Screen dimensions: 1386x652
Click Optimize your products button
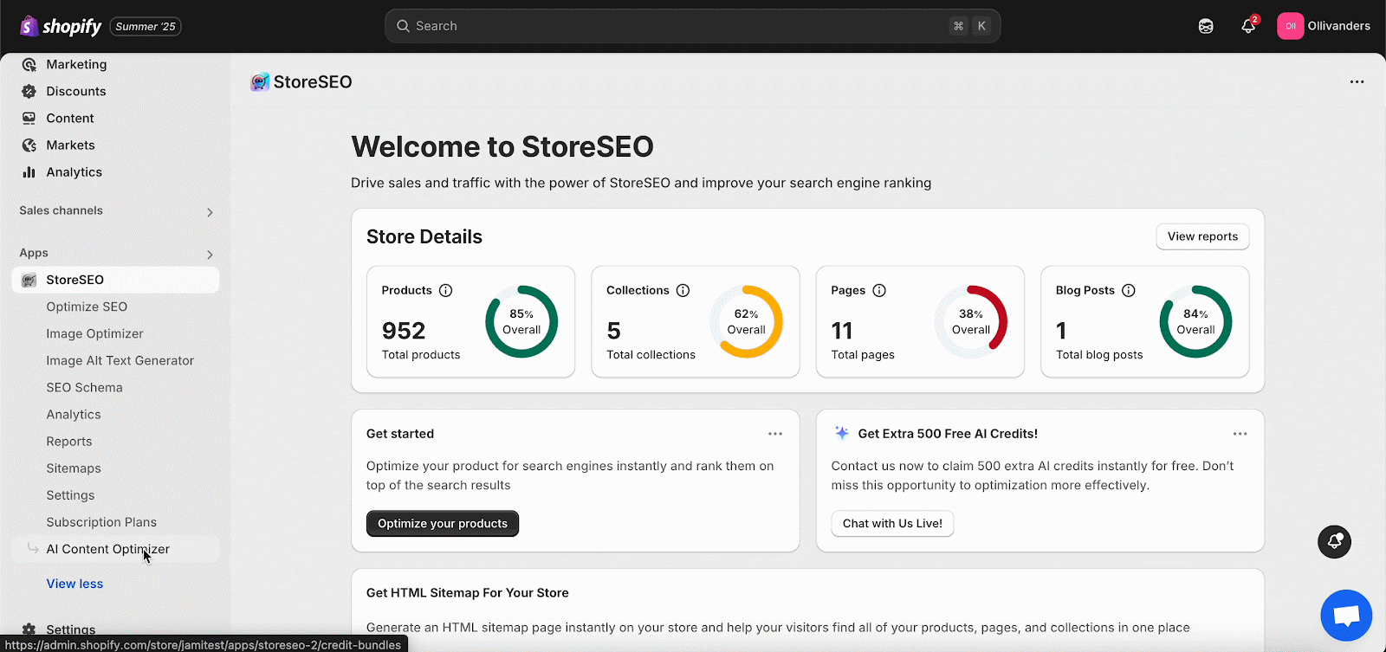tap(443, 524)
